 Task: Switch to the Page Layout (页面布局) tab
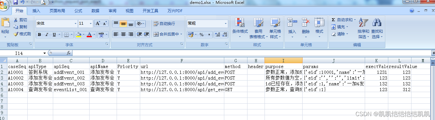click(57, 11)
